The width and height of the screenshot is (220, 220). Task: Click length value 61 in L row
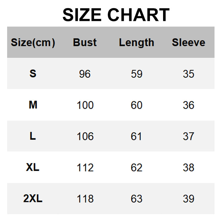(136, 136)
